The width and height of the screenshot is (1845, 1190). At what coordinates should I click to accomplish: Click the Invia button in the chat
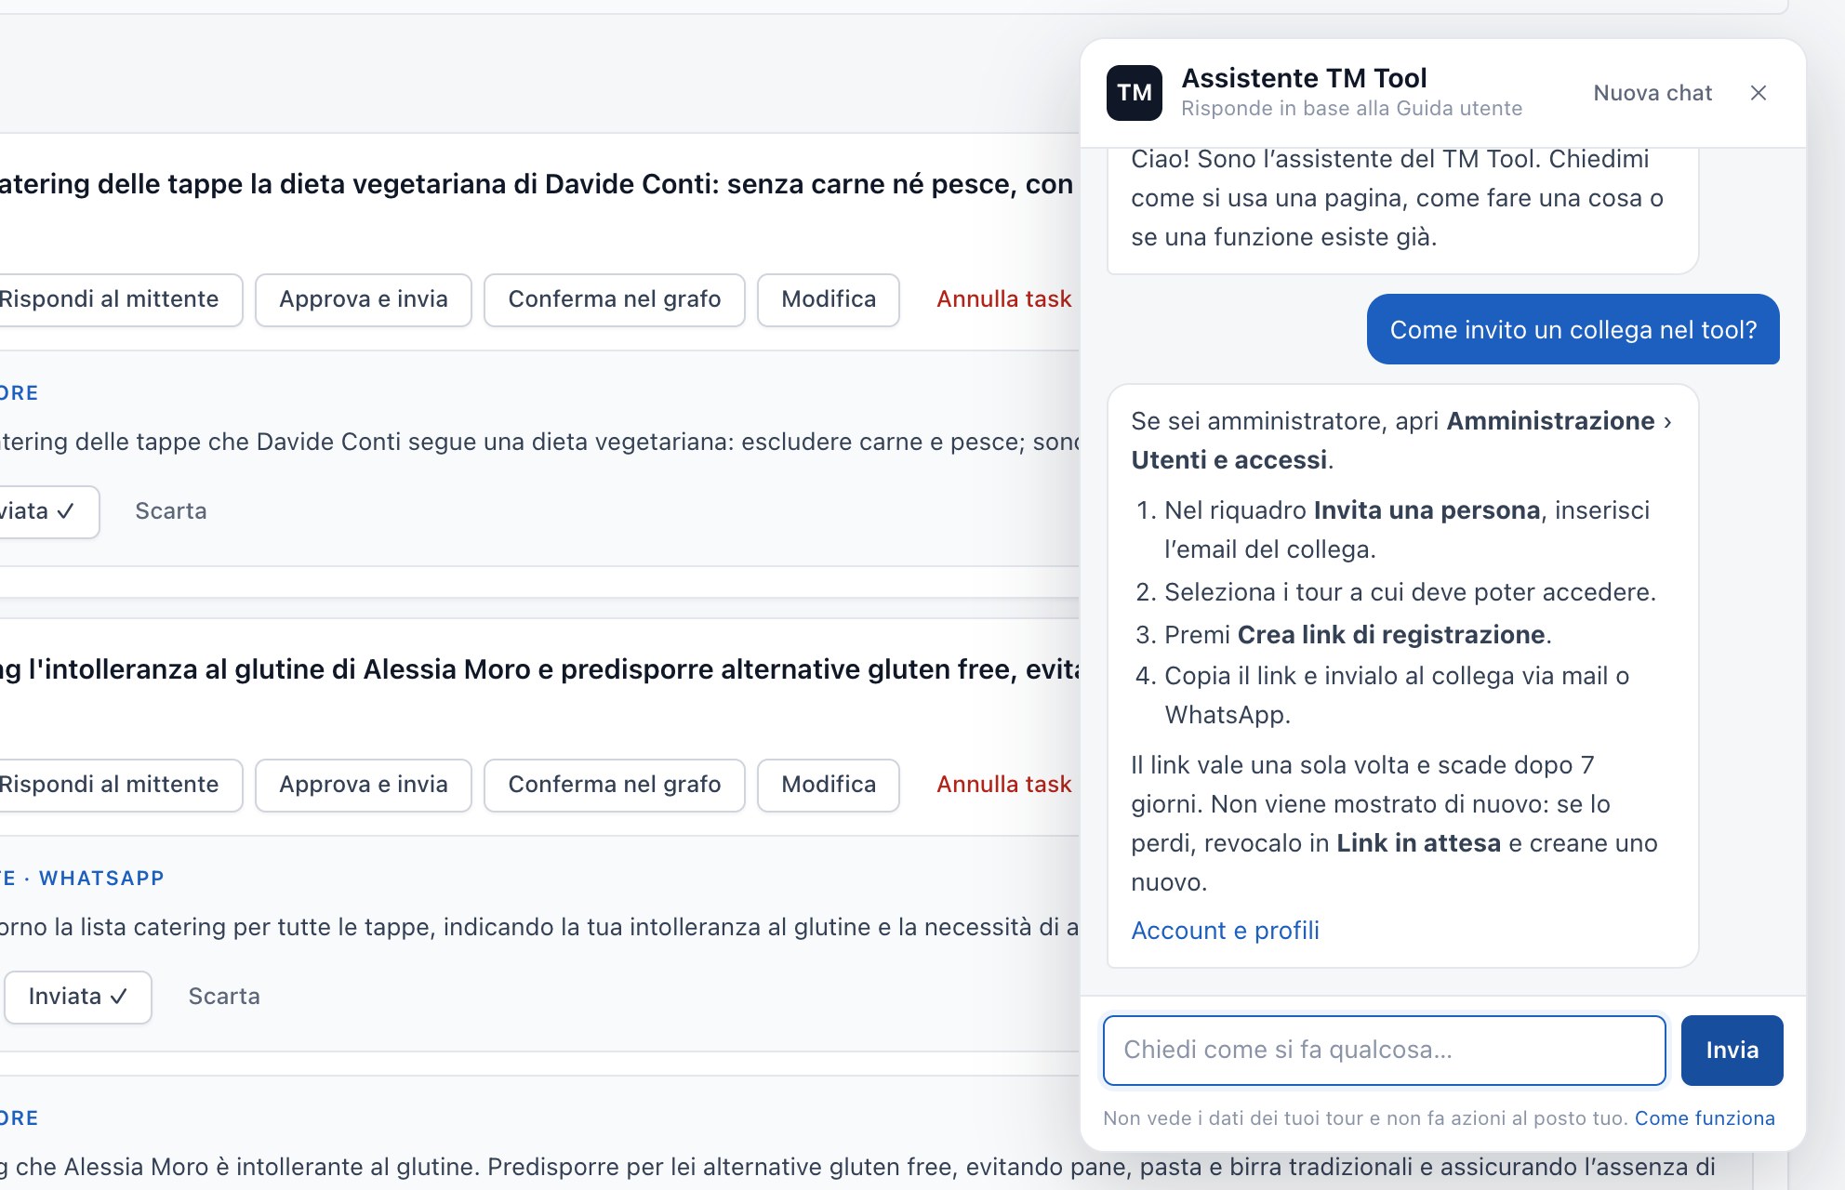tap(1732, 1051)
